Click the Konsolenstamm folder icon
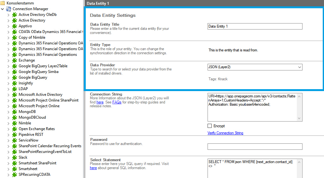324x178 pixels. pos(3,3)
